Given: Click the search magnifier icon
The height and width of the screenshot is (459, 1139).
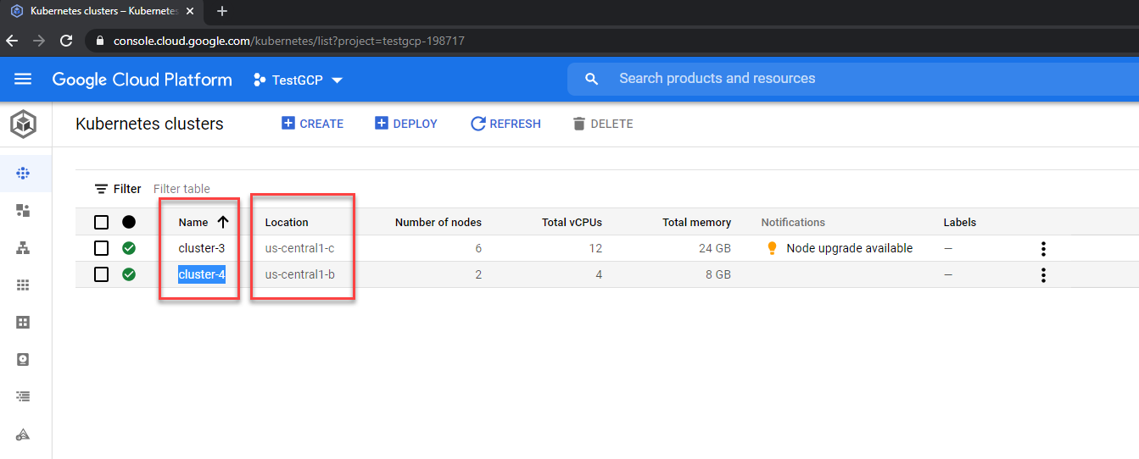Looking at the screenshot, I should pyautogui.click(x=592, y=79).
